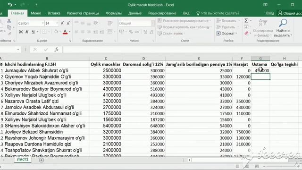
Task: Select cell with Jumaqulov Alibek Shuhrat o'g'li
Action: pos(47,70)
